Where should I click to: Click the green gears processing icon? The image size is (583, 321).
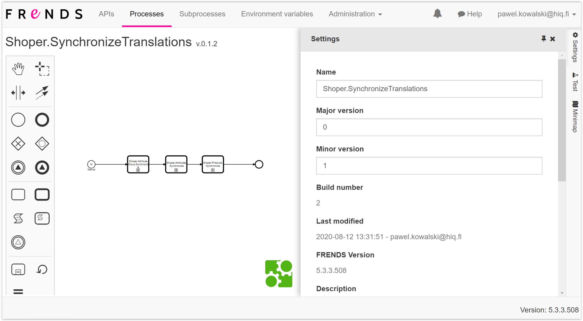coord(278,274)
